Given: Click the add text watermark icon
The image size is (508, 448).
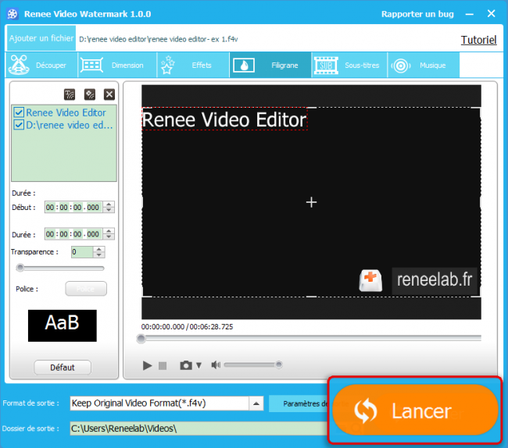Looking at the screenshot, I should (x=70, y=94).
